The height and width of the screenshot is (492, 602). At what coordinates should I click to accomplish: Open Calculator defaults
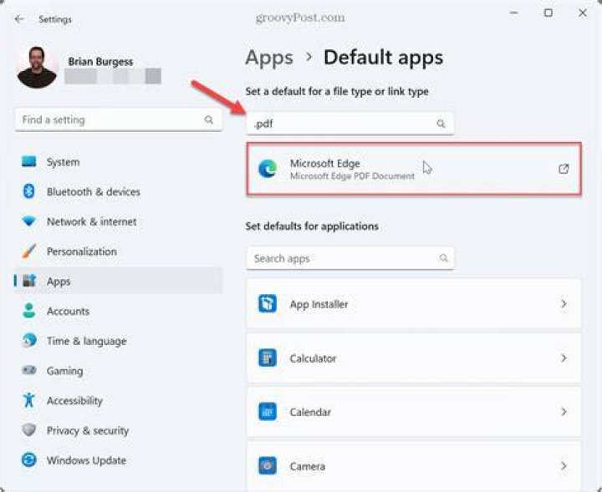414,358
